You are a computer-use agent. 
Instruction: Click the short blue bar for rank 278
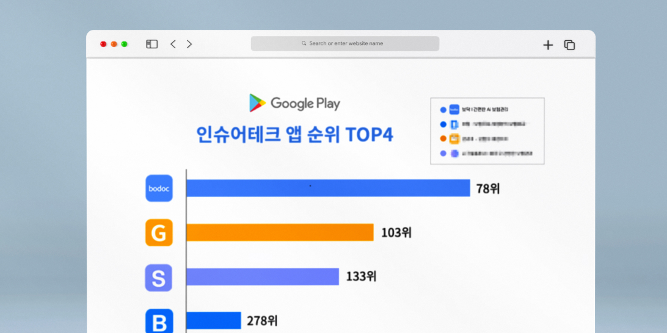point(214,320)
